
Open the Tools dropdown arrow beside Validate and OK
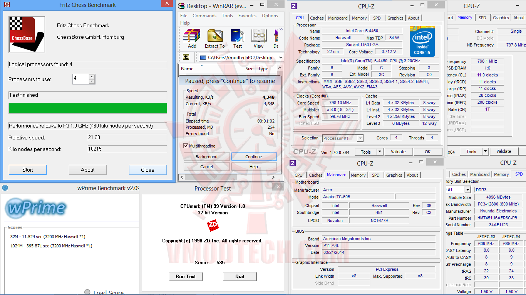point(380,152)
